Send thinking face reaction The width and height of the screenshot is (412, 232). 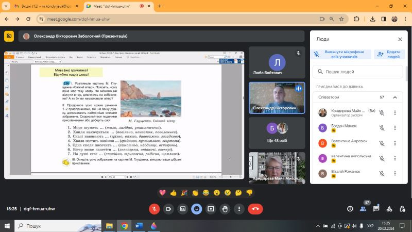[238, 193]
